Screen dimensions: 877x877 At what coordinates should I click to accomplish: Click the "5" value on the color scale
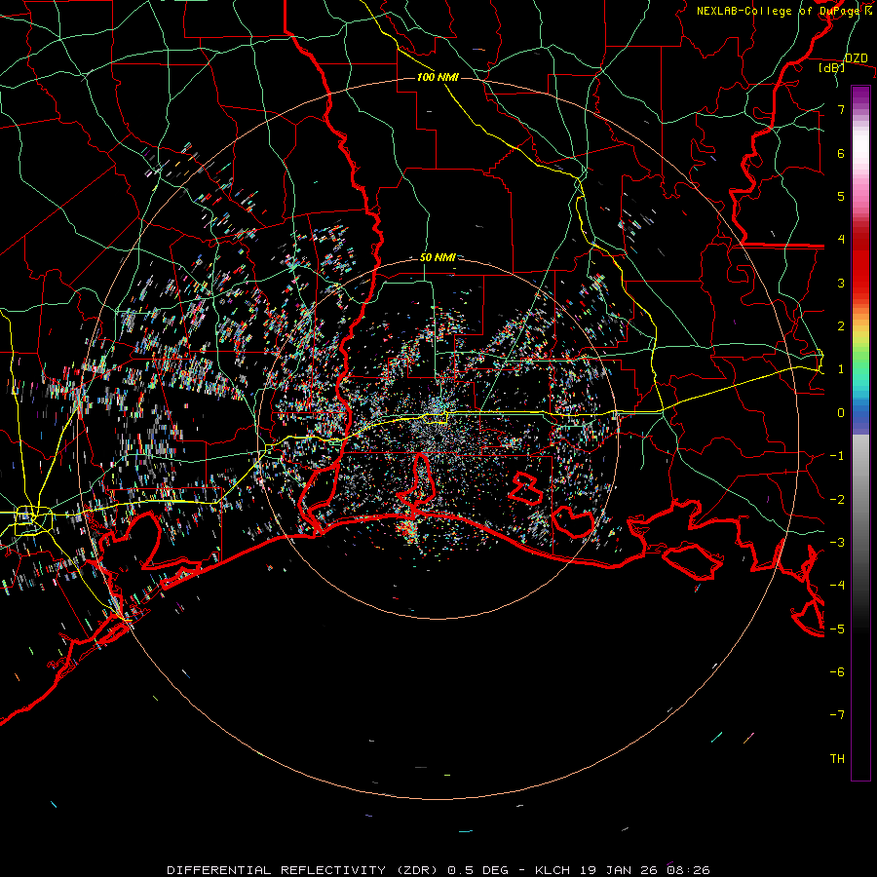point(841,196)
